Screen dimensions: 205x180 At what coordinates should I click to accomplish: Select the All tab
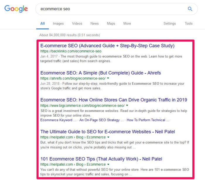click(42, 23)
